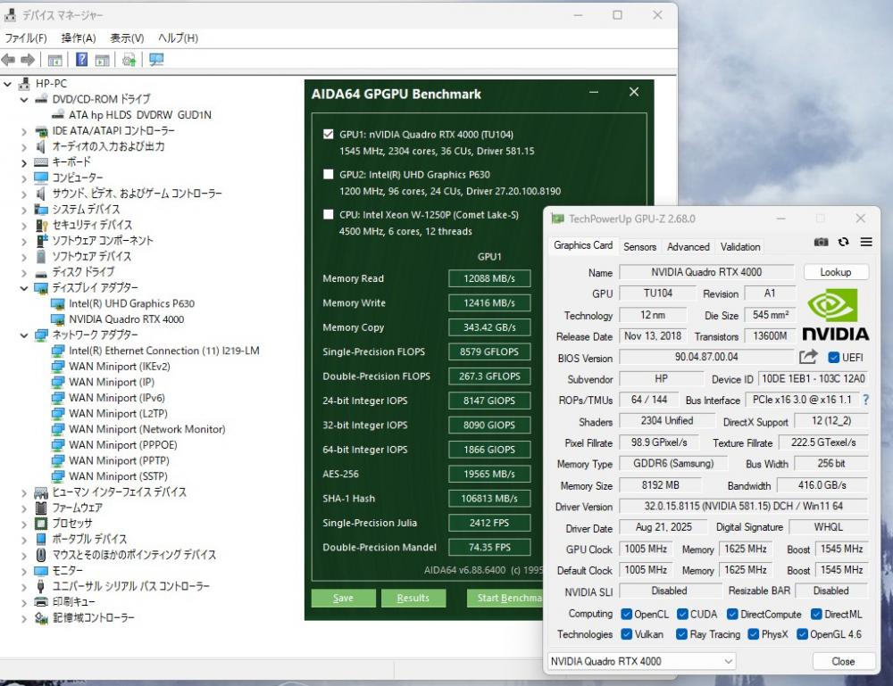Check GPU2 Intel UHD Graphics P630 checkbox
Viewport: 893px width, 686px height.
pos(328,174)
